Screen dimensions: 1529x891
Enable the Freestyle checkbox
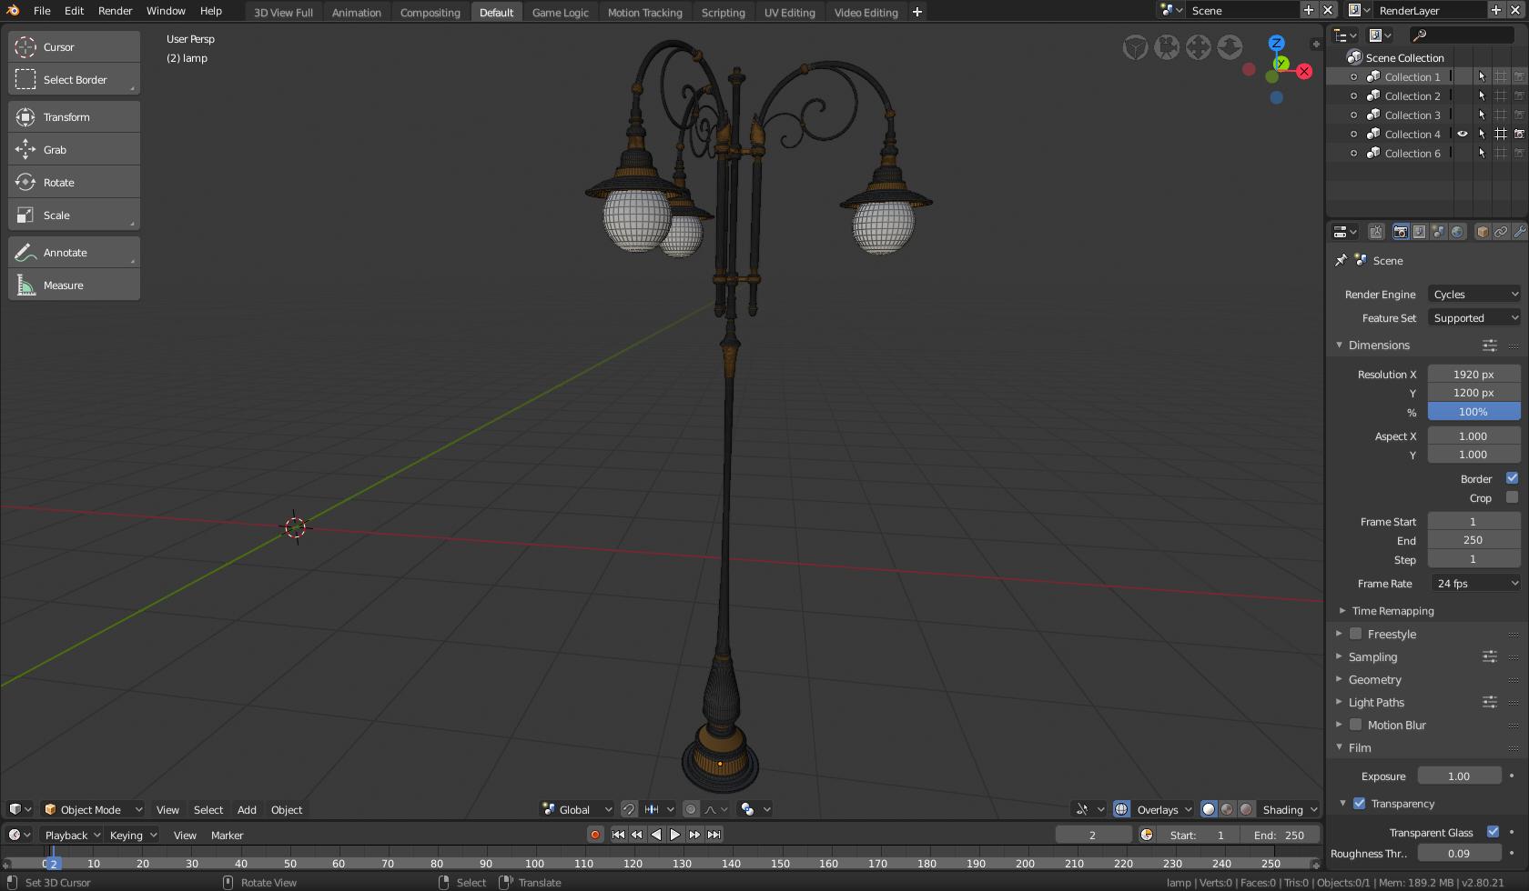[x=1355, y=634]
